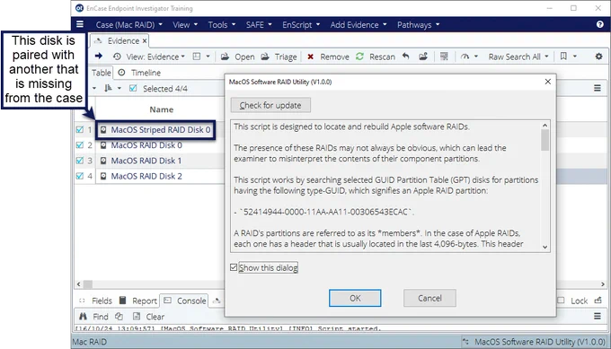Screen dimensions: 611x349
Task: Click the Name column header
Action: point(162,109)
